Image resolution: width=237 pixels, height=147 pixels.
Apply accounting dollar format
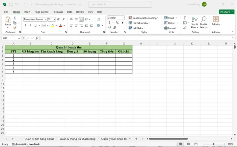click(109, 23)
